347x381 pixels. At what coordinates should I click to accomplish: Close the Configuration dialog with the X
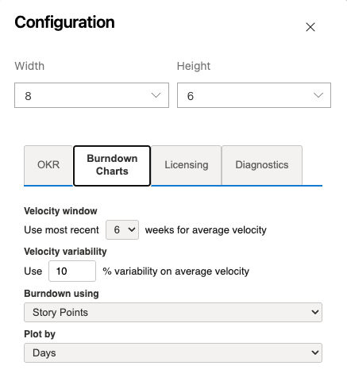click(310, 27)
